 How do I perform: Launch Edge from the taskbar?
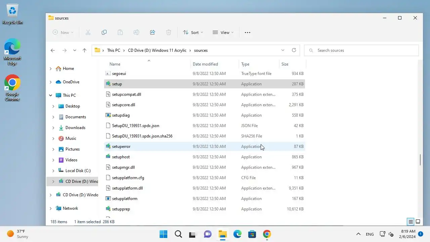point(238,234)
